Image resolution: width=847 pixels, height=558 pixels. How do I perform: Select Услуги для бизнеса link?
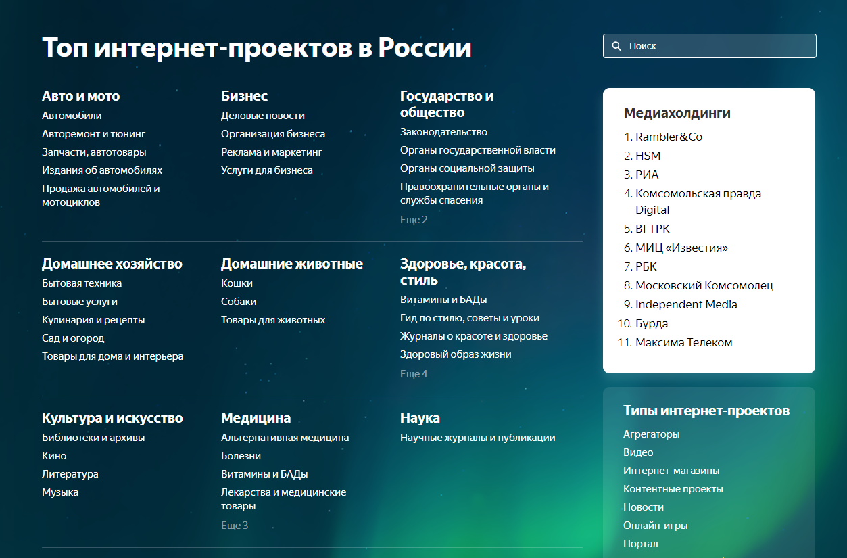pyautogui.click(x=267, y=170)
